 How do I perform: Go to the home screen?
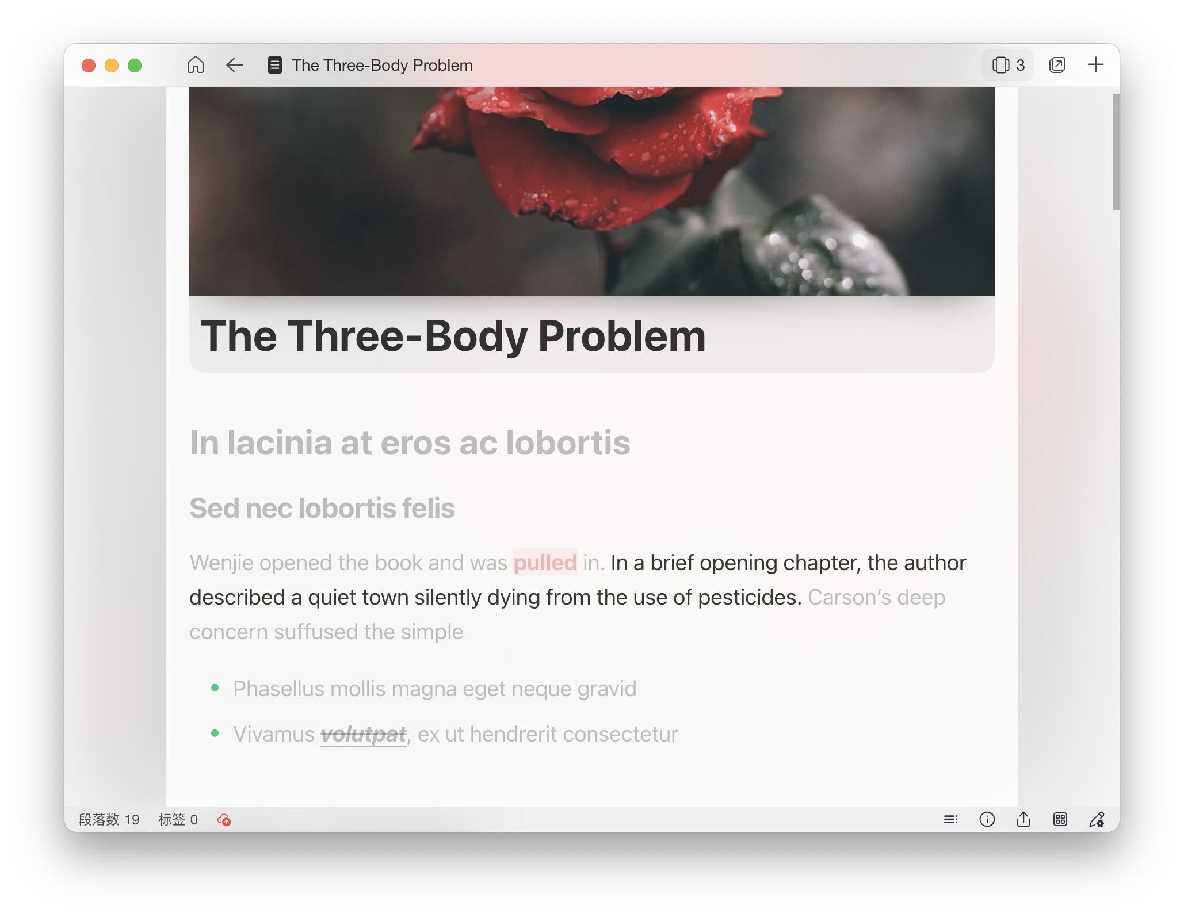click(x=196, y=65)
